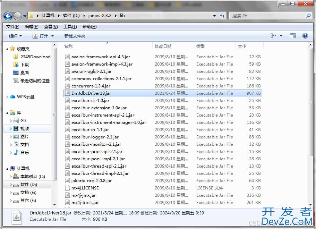The width and height of the screenshot is (316, 229).
Task: Click the 打开 toolbar button
Action: coord(43,36)
